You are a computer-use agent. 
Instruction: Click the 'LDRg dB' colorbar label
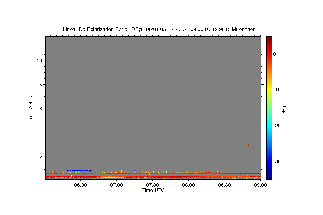283,108
